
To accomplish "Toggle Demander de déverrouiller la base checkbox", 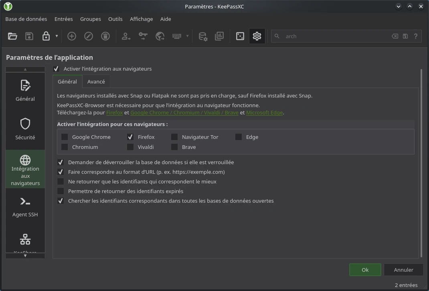I will tap(61, 162).
